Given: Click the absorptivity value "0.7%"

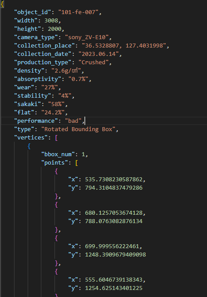Looking at the screenshot, I should [78, 79].
